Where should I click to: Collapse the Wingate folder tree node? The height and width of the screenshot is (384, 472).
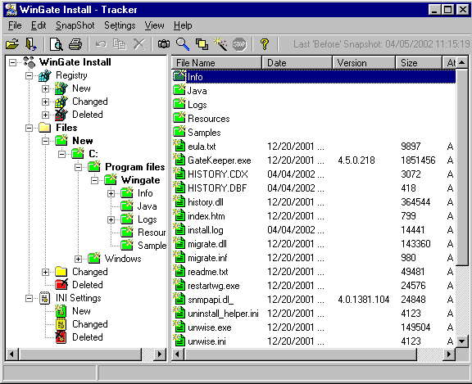(94, 180)
